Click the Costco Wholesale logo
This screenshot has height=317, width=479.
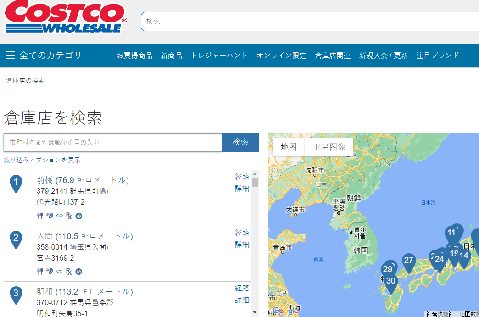(66, 17)
